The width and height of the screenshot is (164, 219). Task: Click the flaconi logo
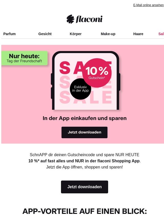[x=85, y=19]
